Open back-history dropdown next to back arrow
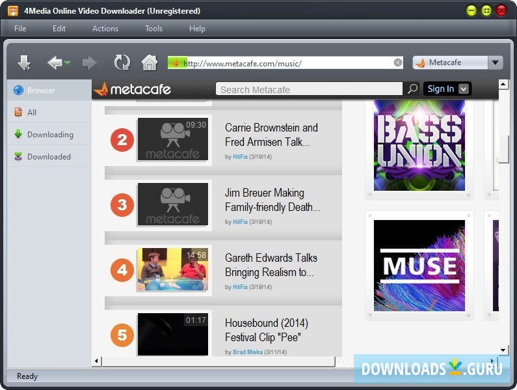517x390 pixels. [x=67, y=63]
